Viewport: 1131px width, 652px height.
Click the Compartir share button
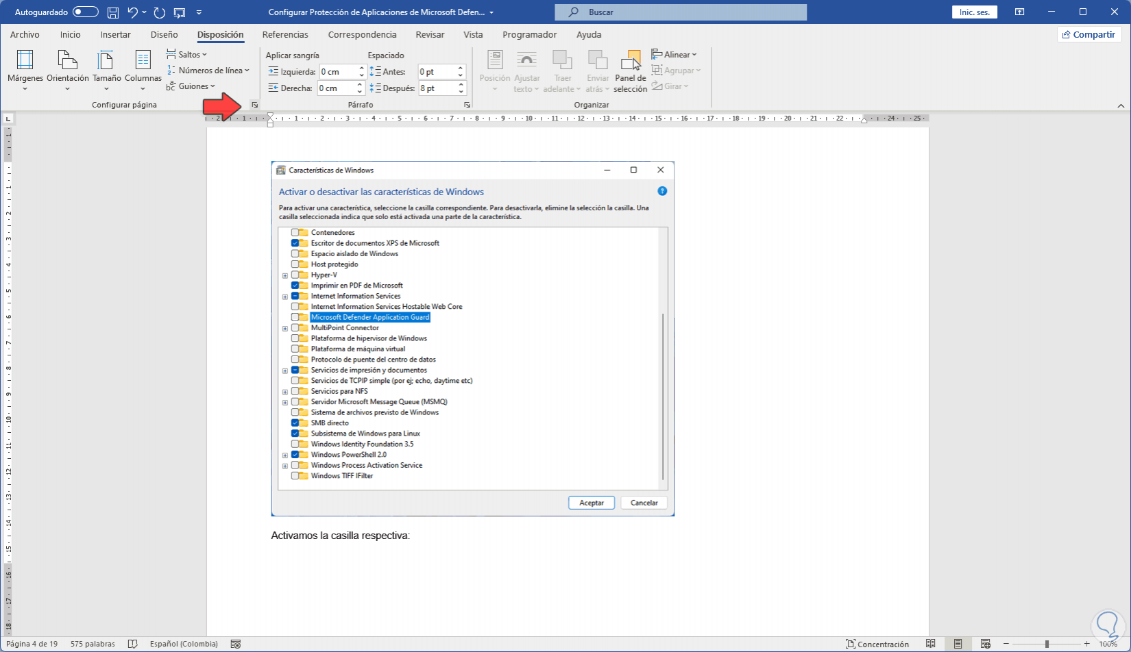1089,34
